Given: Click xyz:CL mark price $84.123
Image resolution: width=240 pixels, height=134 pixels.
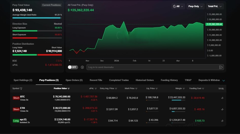Looking at the screenshot, I should pos(133,121).
